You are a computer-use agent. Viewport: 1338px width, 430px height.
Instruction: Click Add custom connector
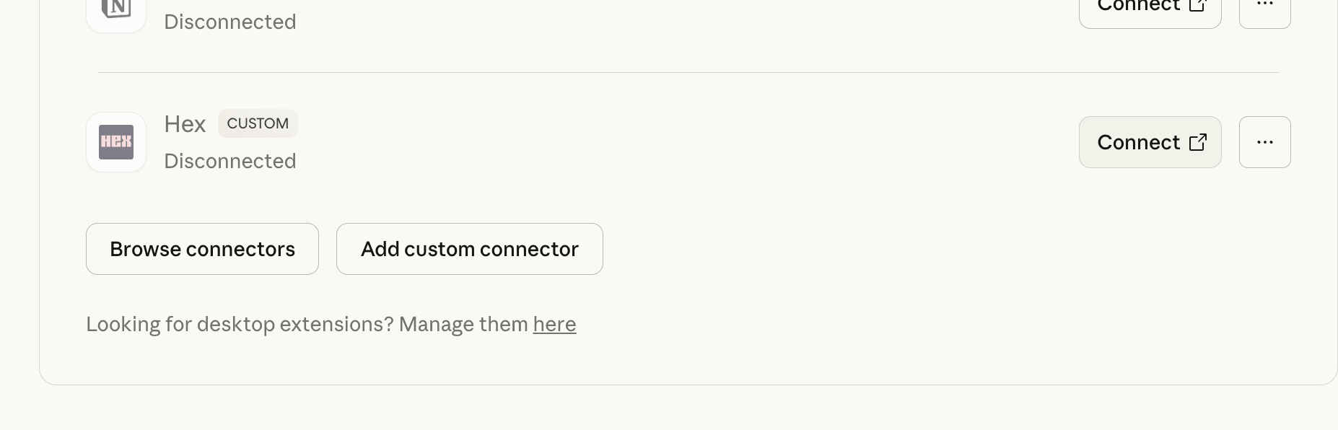[469, 249]
